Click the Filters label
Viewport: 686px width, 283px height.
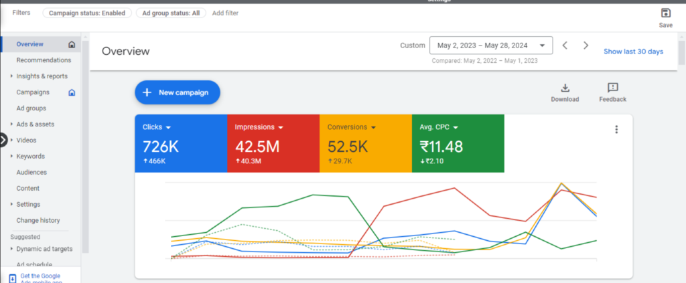21,13
